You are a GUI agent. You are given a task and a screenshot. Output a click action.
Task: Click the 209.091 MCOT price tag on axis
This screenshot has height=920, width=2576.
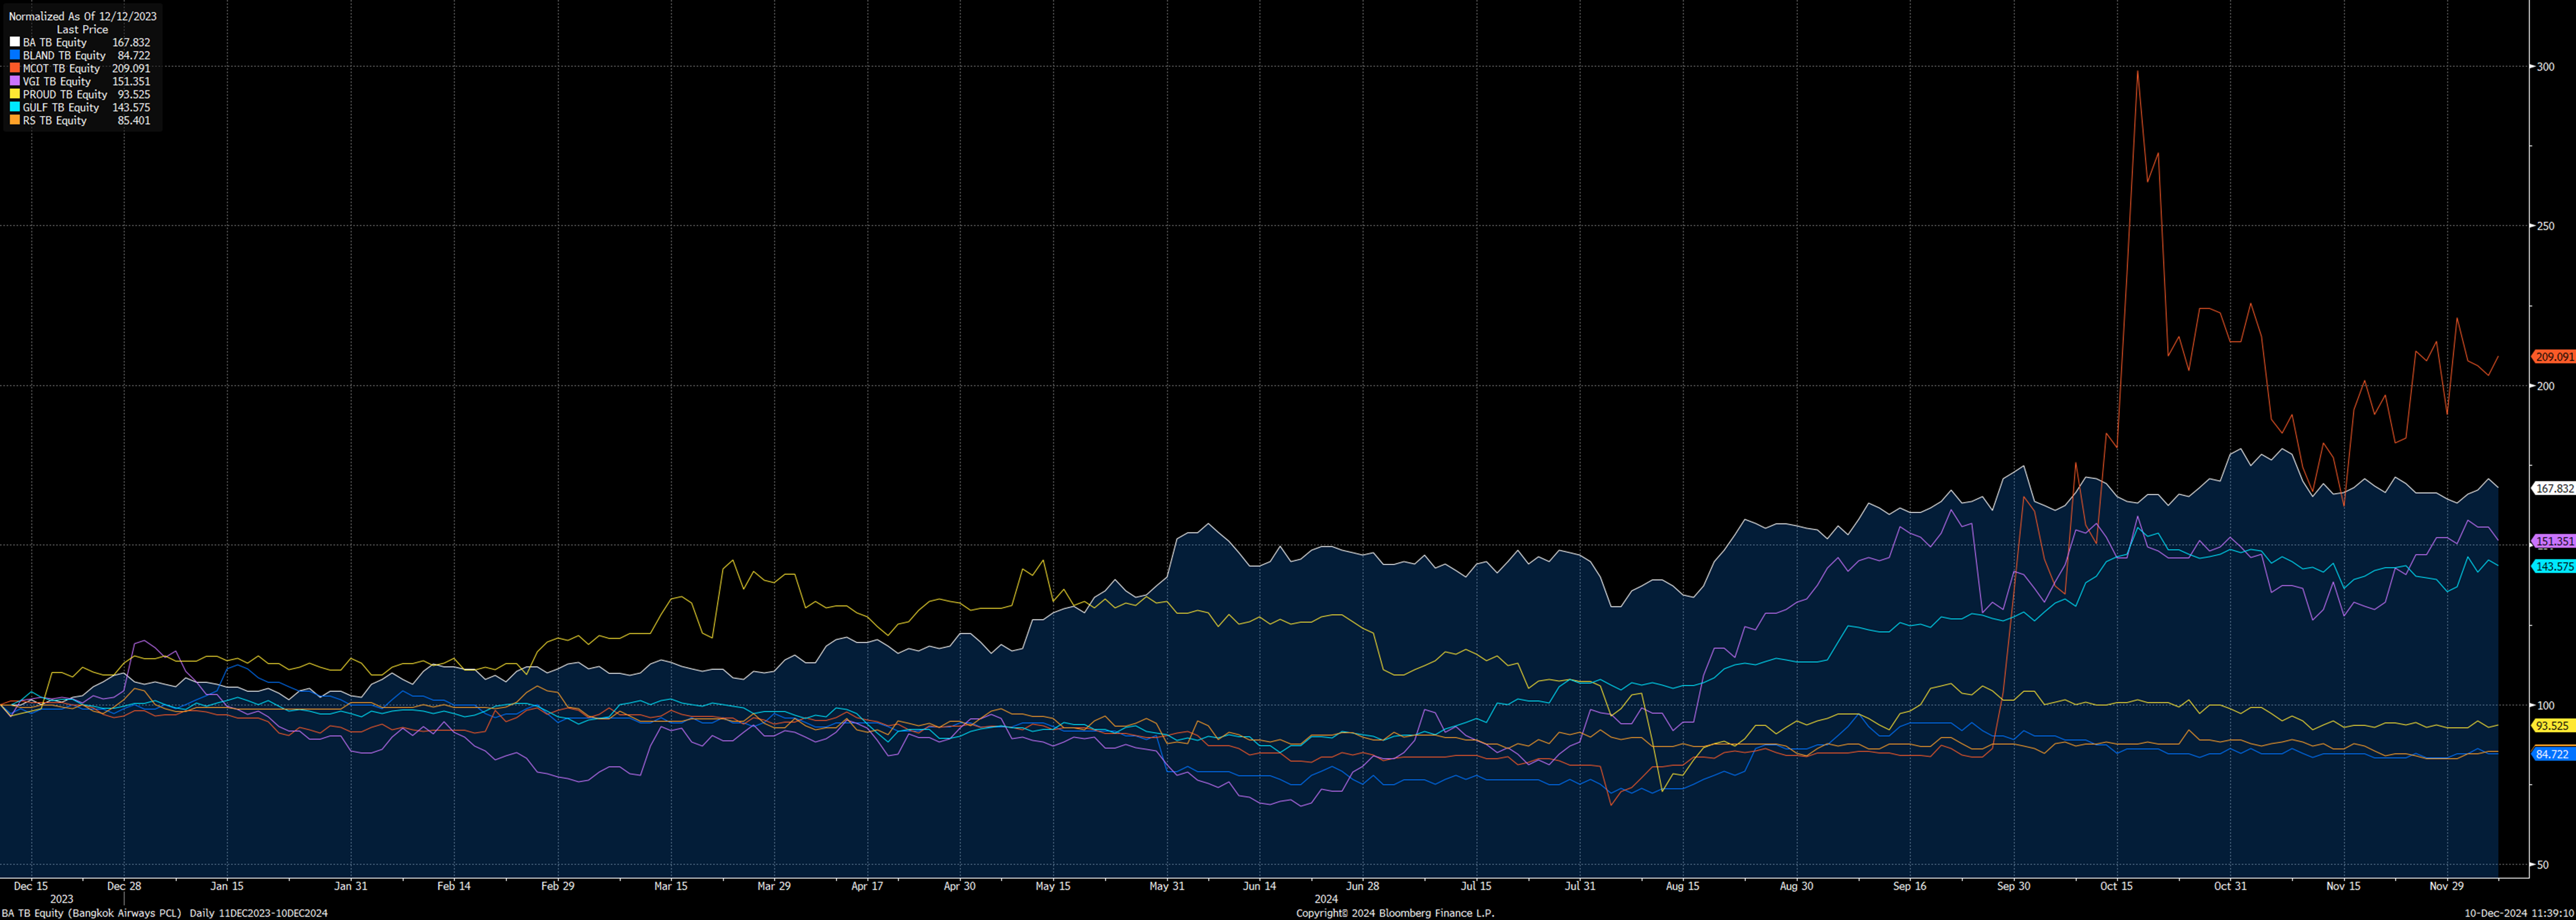pyautogui.click(x=2553, y=357)
